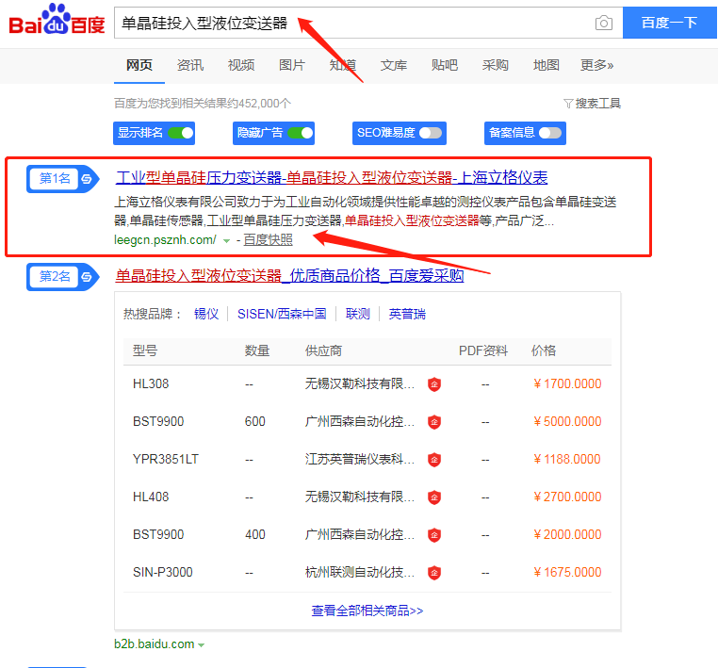Click quantity 400 cell
Screen dimensions: 718x668
tap(255, 534)
